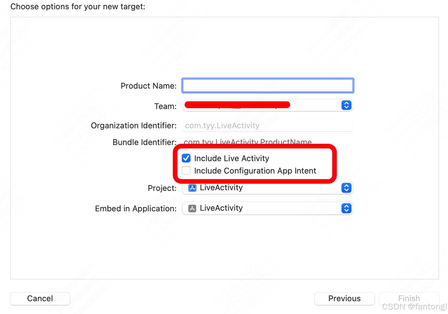
Task: Click the Finish button
Action: [409, 299]
